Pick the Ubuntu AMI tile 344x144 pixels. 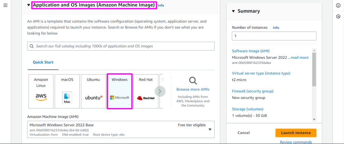tap(93, 91)
